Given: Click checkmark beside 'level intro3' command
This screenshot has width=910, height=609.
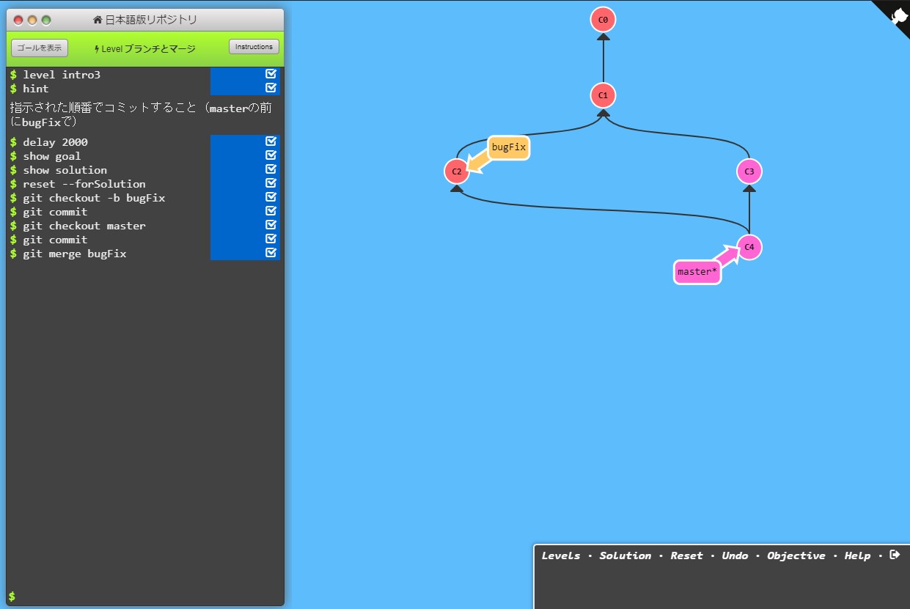Looking at the screenshot, I should [271, 74].
